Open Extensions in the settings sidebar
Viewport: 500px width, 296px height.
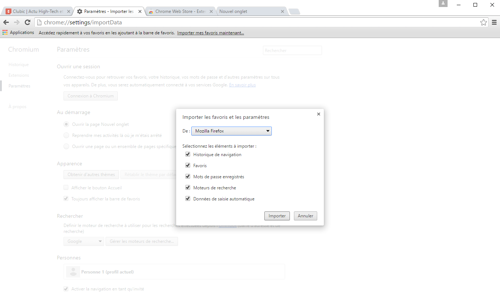(x=19, y=75)
